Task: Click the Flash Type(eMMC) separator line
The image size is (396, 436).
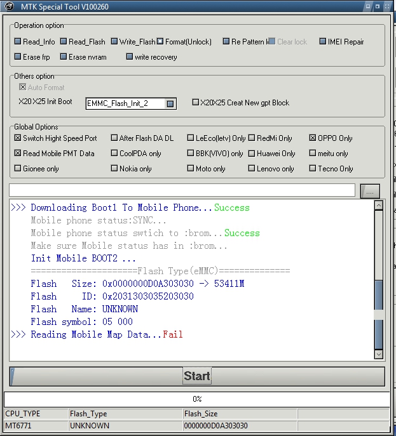Action: click(160, 270)
